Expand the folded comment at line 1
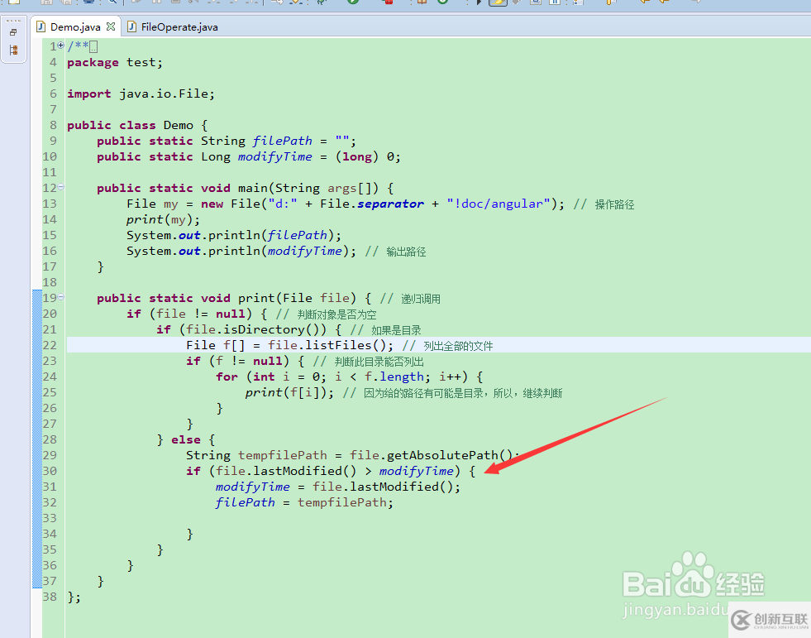 (x=61, y=46)
